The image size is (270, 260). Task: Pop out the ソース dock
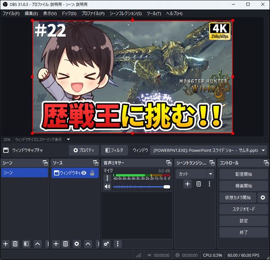(95, 163)
